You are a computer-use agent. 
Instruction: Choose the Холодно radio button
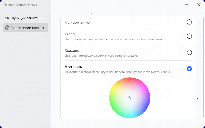pos(189,53)
